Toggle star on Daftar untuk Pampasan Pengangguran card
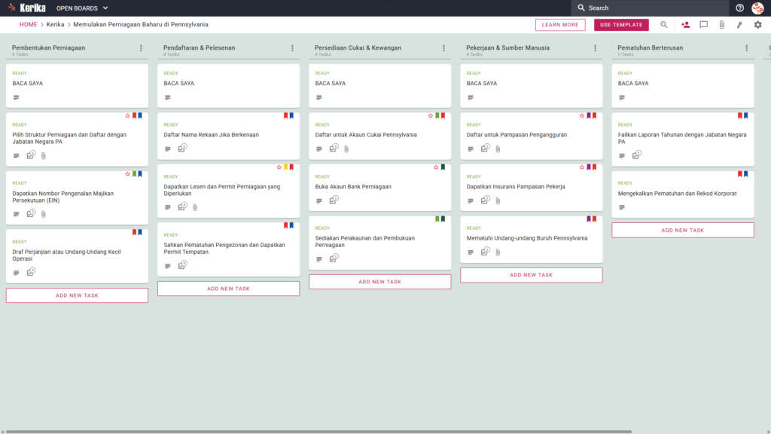Image resolution: width=771 pixels, height=434 pixels. click(582, 115)
